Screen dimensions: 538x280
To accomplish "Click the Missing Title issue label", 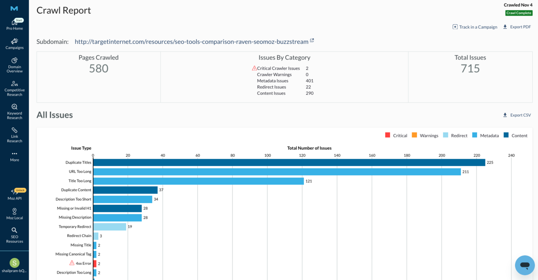I will 81,245.
